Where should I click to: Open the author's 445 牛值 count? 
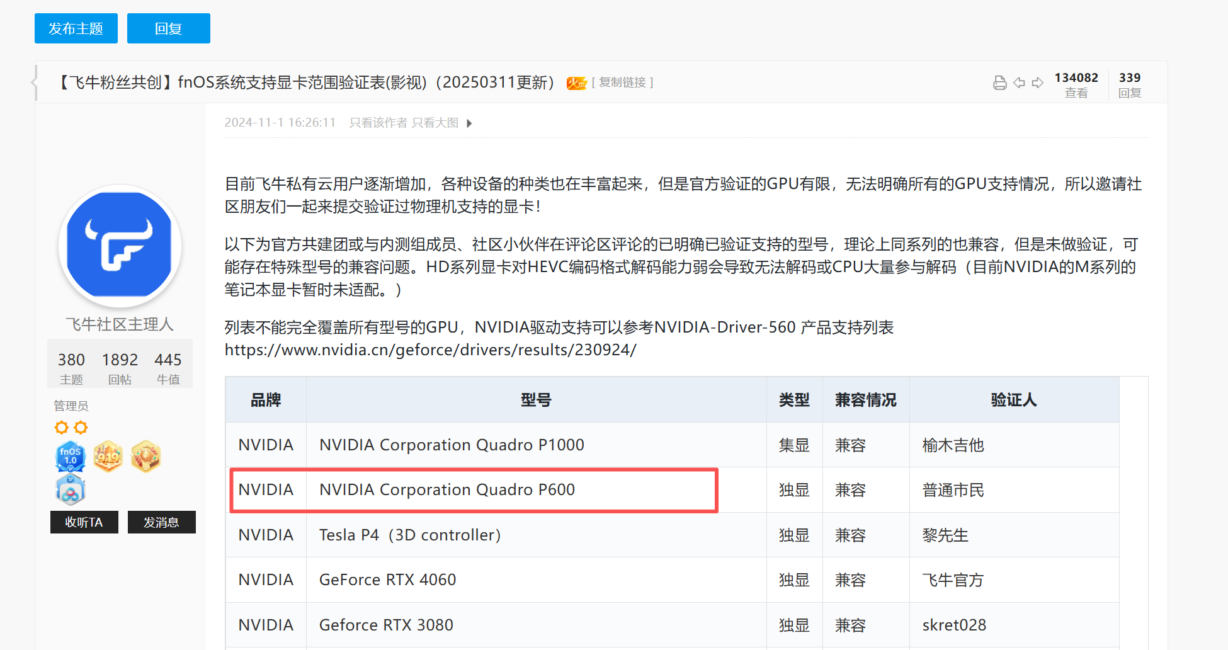coord(168,368)
